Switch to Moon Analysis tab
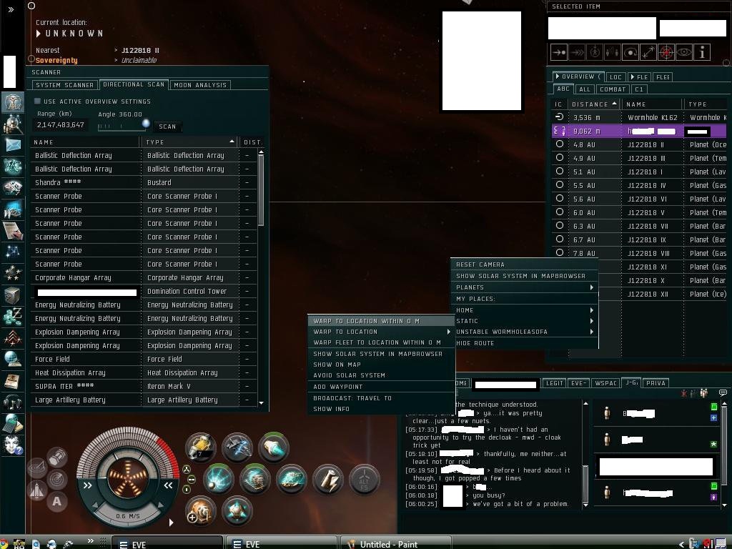Screen dimensions: 732x549 (200, 85)
